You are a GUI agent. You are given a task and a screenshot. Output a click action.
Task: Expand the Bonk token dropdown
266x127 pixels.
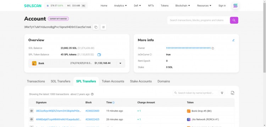coord(120,64)
